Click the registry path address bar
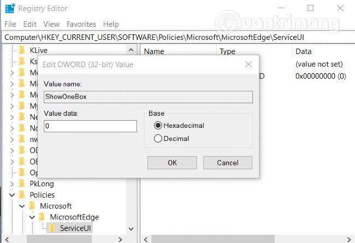Viewport: 355px width, 243px height. tap(178, 37)
